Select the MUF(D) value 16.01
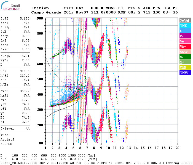193x165 pixels. (x=25, y=56)
